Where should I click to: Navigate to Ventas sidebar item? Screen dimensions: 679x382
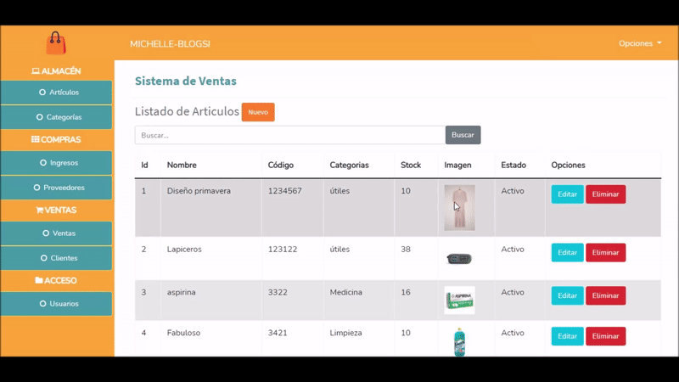click(x=57, y=233)
